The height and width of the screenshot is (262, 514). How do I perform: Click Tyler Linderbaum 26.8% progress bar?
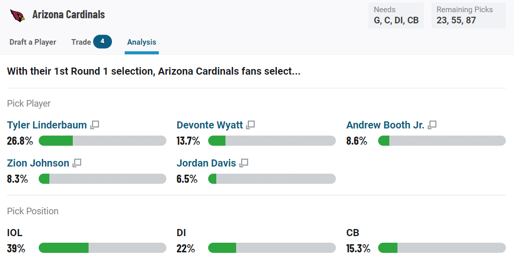pos(103,141)
